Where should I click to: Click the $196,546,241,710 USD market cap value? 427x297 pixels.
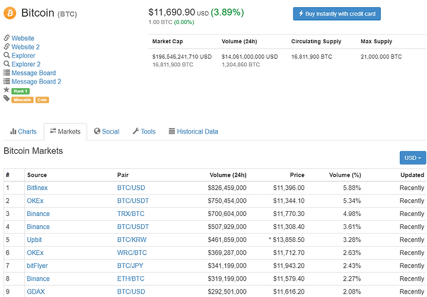[182, 57]
